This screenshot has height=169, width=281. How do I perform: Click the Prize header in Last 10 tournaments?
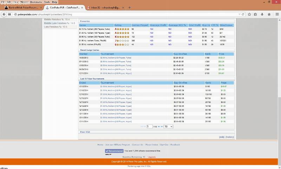point(227,83)
